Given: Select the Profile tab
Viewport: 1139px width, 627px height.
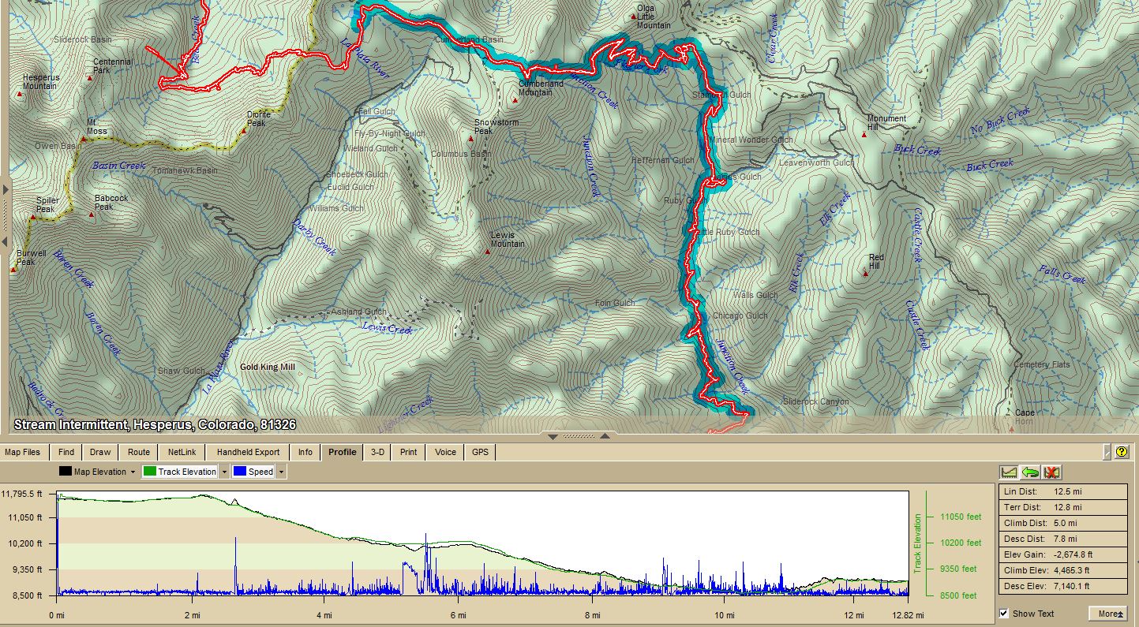Looking at the screenshot, I should [343, 452].
